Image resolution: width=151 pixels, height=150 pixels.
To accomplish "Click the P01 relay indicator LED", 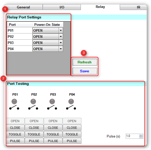I will point(14,101).
